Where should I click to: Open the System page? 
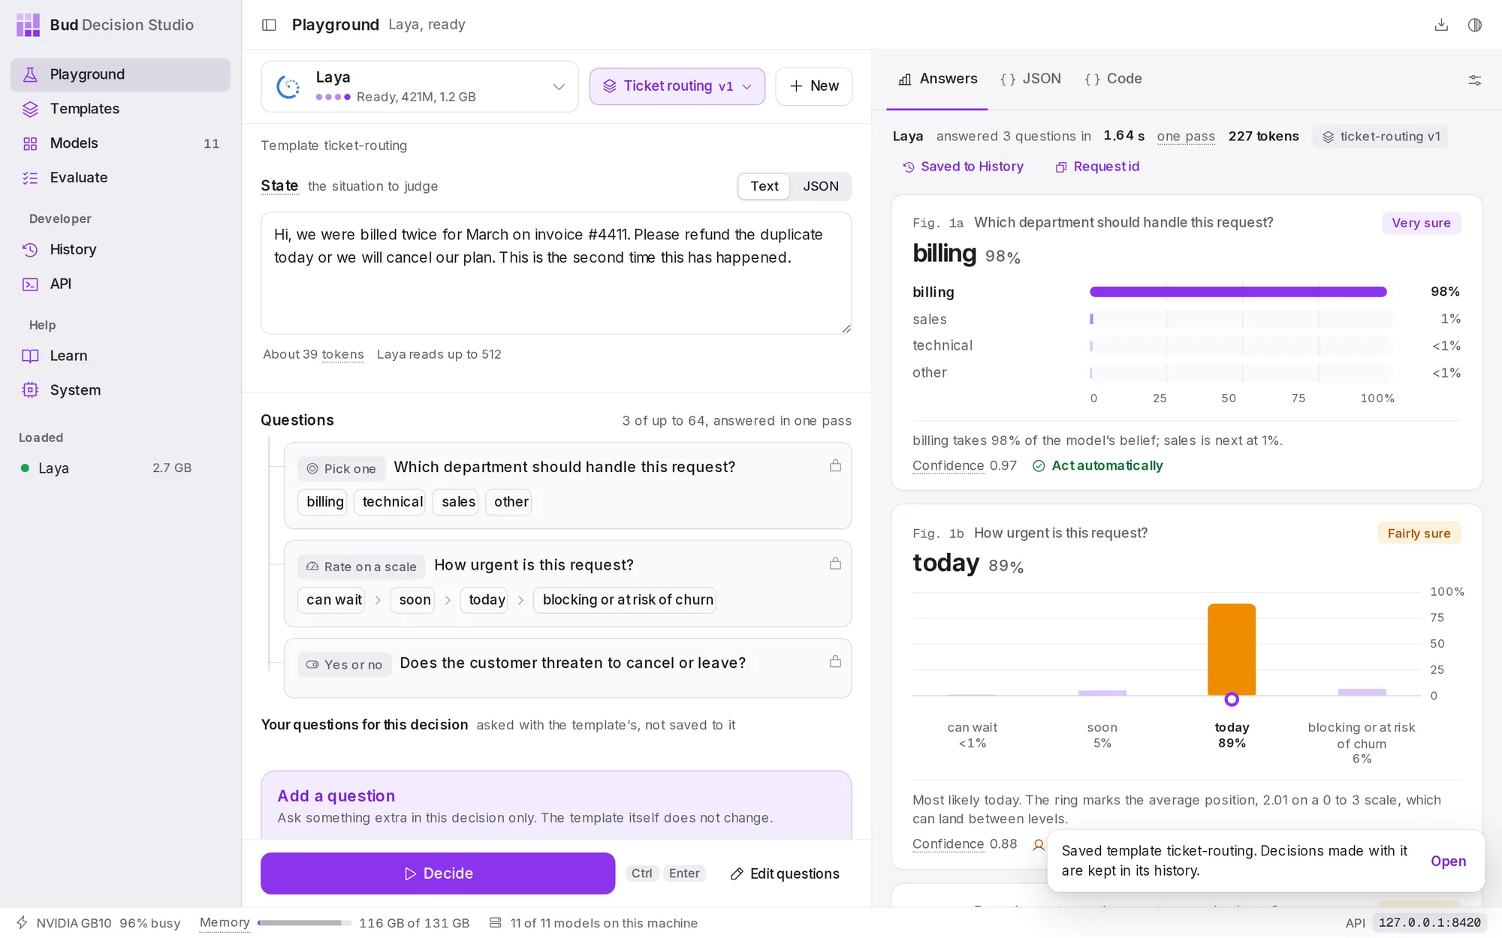(x=120, y=390)
